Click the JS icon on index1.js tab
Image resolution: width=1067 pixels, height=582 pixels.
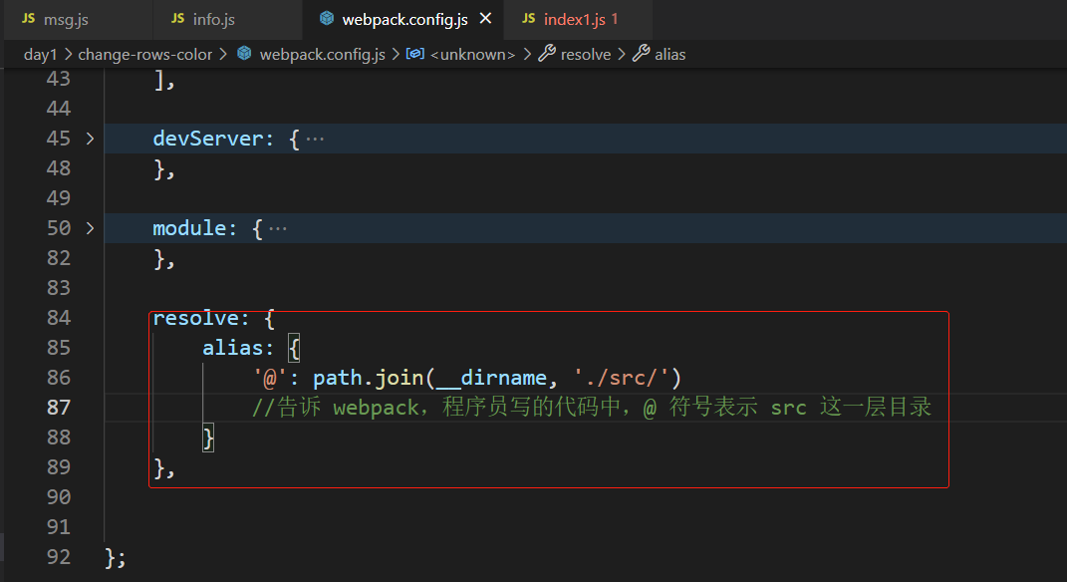pos(529,19)
